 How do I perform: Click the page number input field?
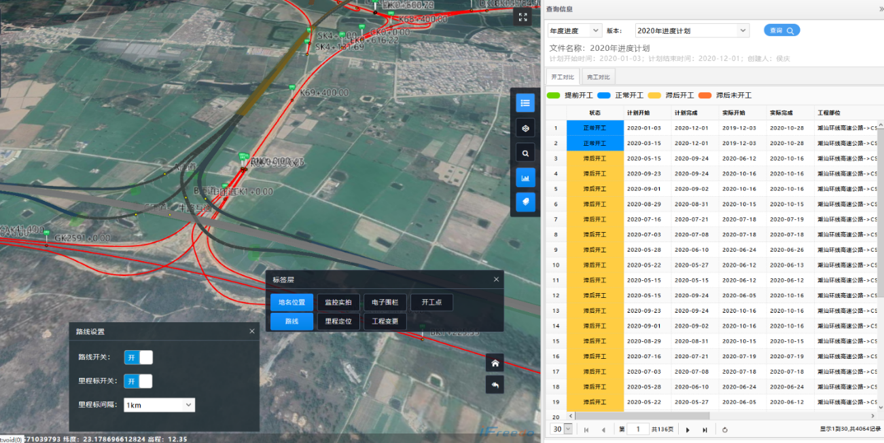click(637, 429)
